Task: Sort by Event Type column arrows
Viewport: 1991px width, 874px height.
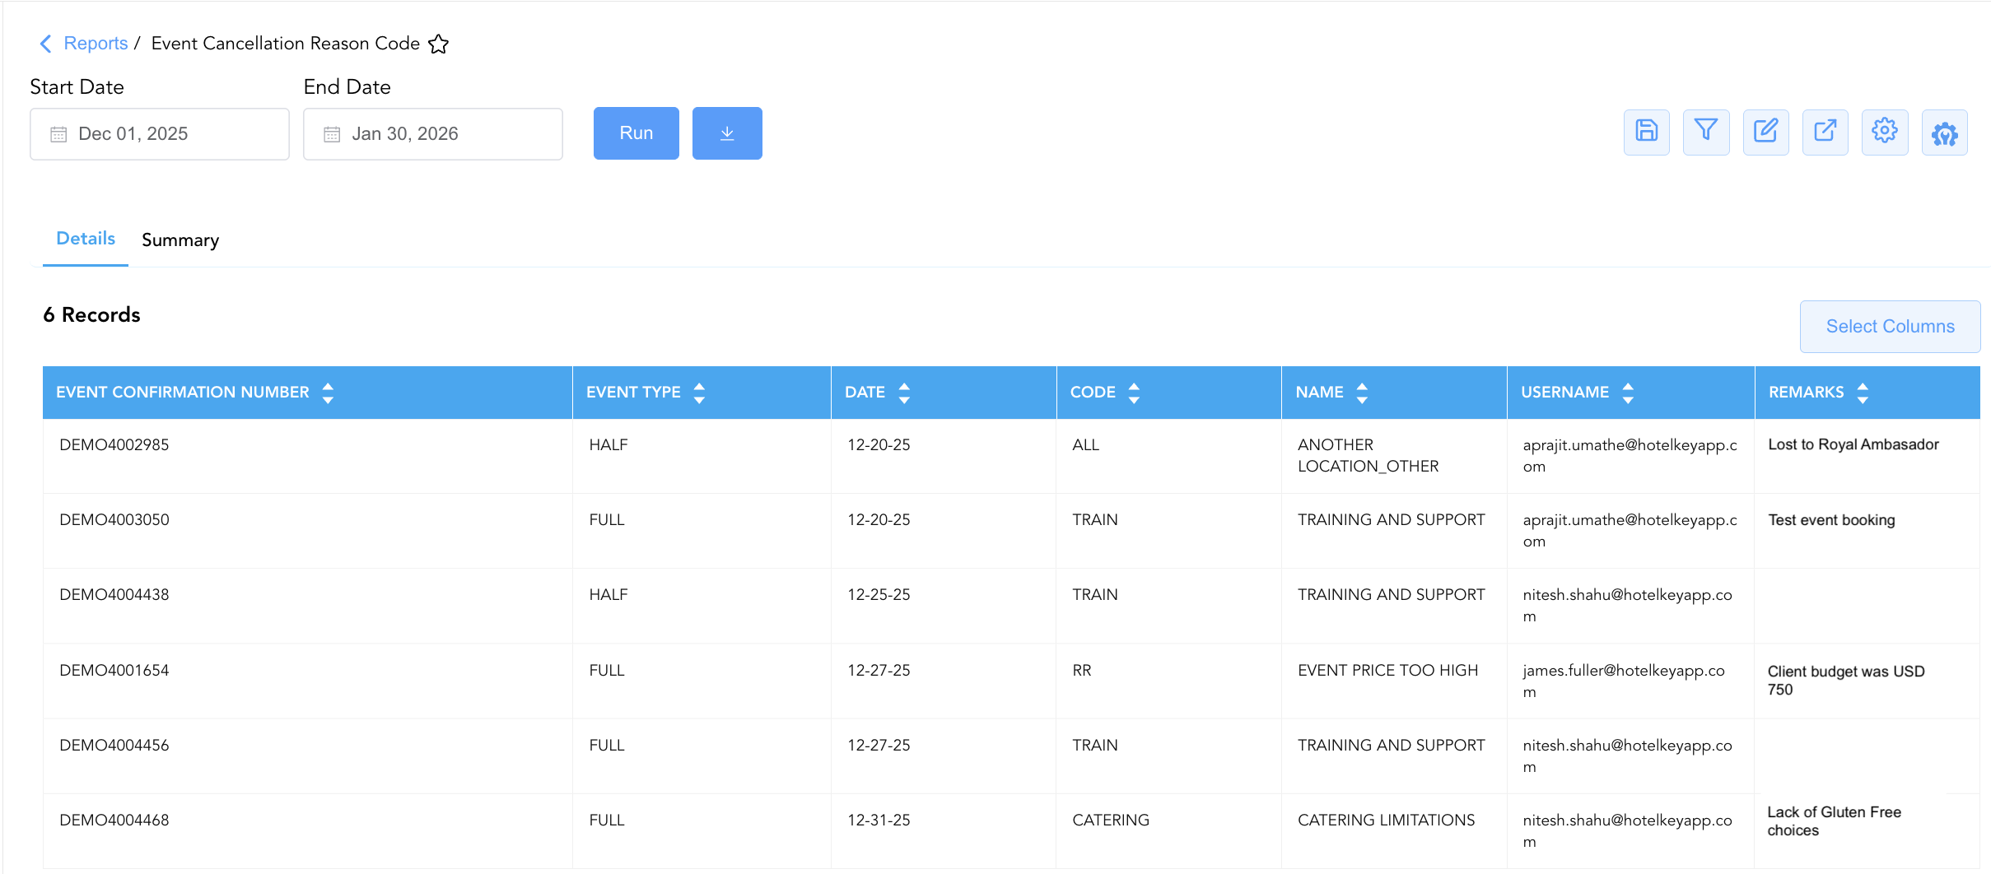Action: pyautogui.click(x=699, y=393)
